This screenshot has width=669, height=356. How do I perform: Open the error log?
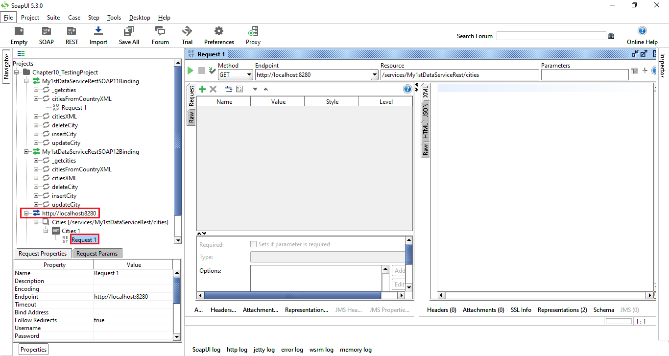coord(292,350)
